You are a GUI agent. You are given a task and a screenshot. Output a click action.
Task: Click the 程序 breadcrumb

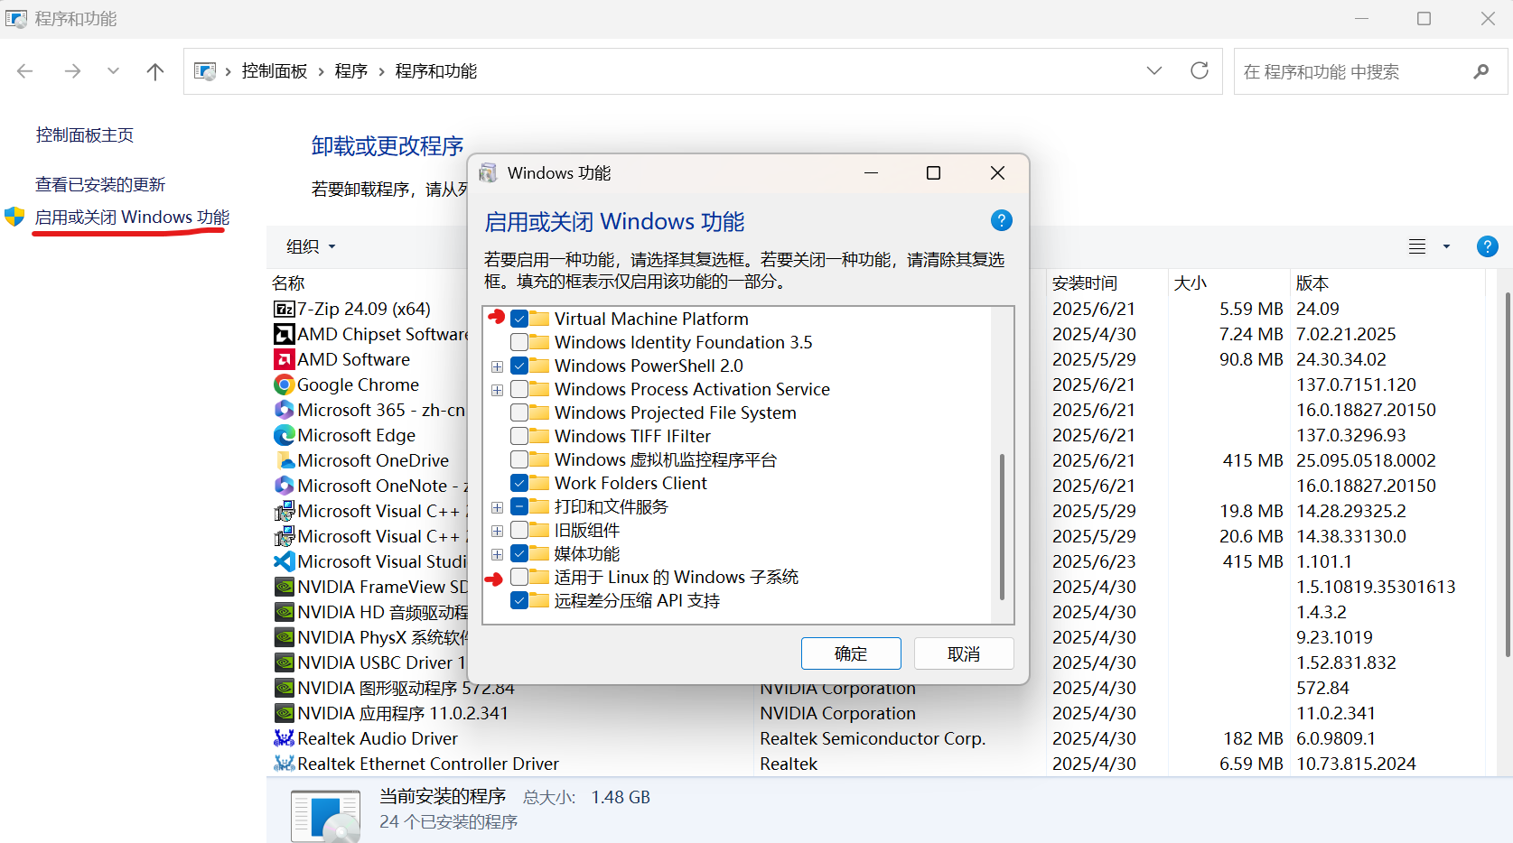[350, 71]
